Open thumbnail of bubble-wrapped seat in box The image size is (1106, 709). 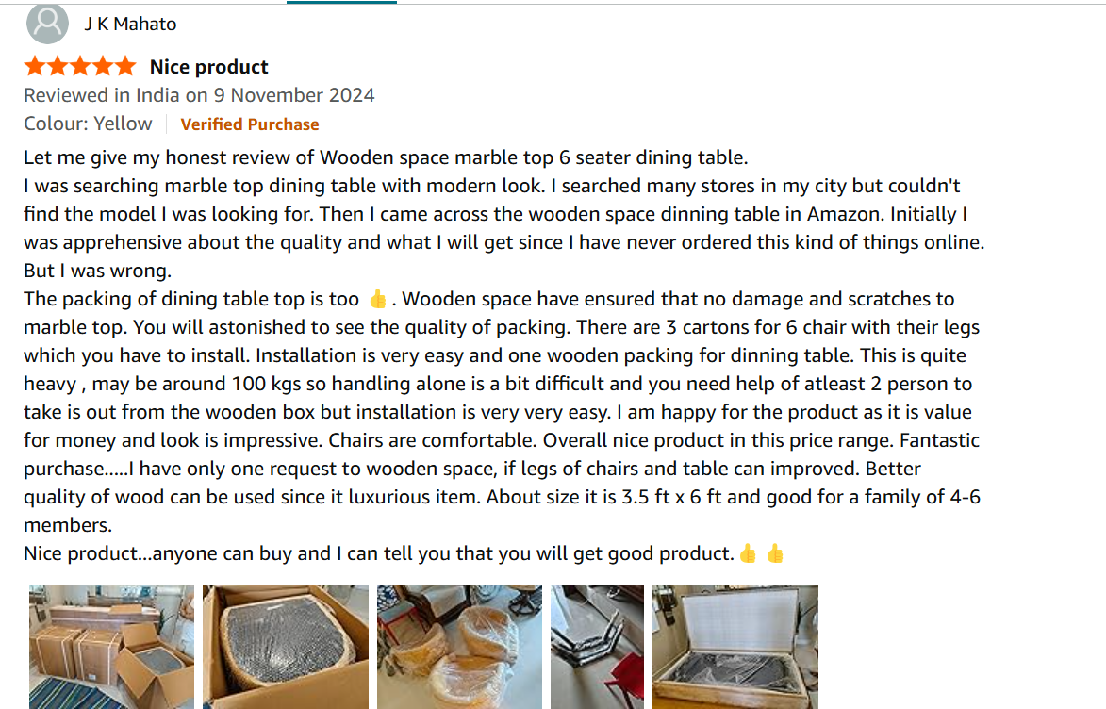tap(286, 646)
